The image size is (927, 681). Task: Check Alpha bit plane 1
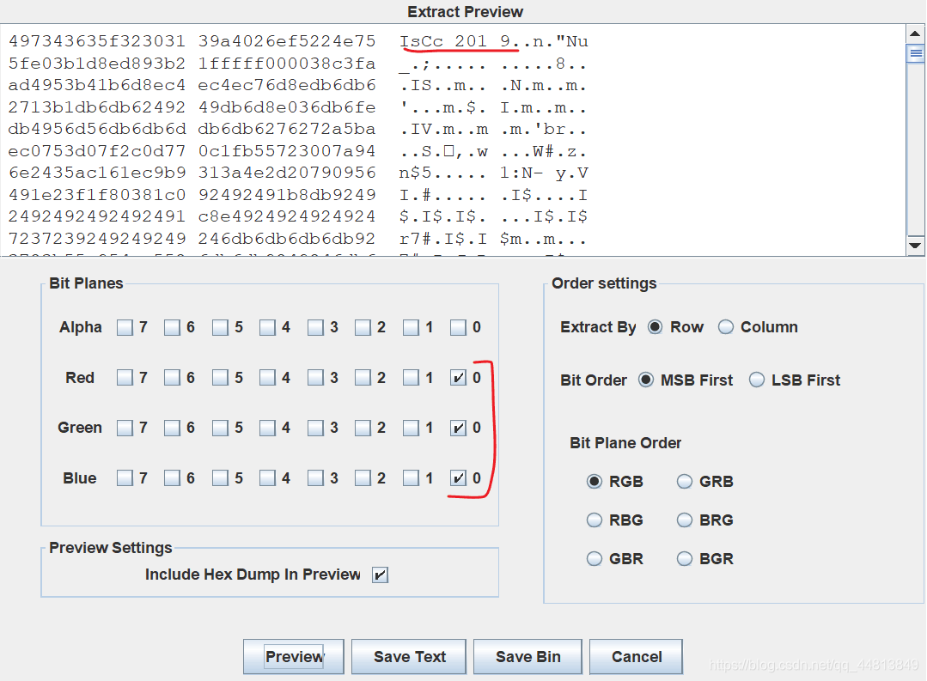pos(411,327)
